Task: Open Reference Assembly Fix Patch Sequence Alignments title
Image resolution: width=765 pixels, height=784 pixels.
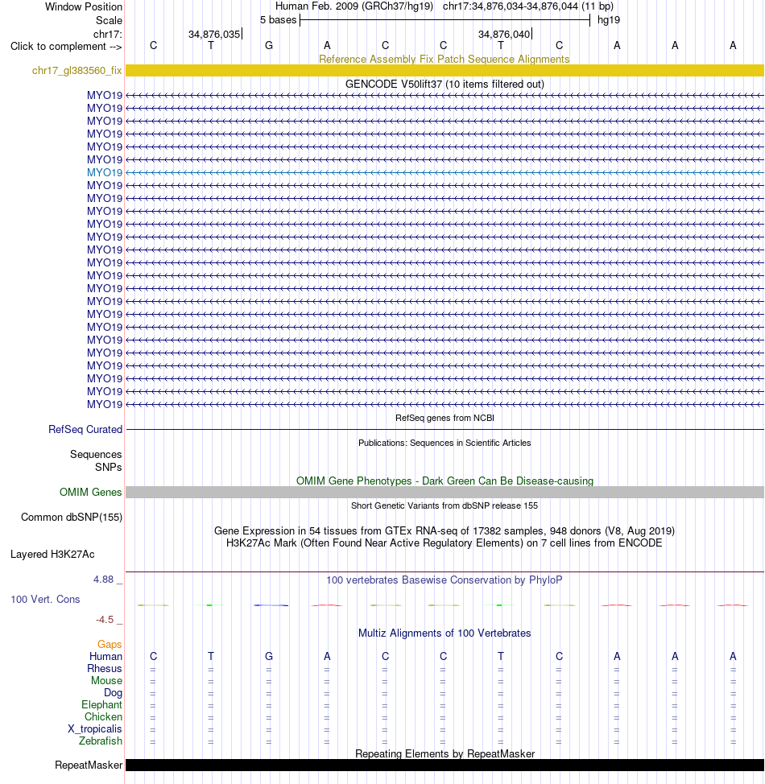Action: (445, 59)
